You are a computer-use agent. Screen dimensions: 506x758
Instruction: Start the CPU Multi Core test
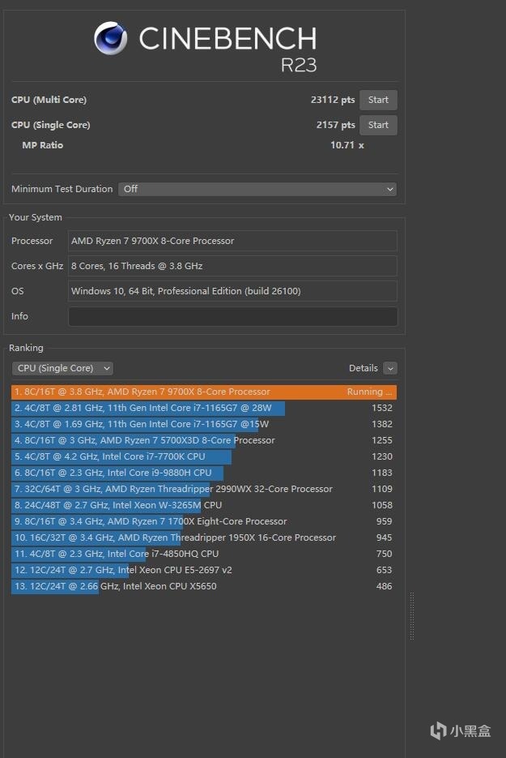[x=378, y=100]
